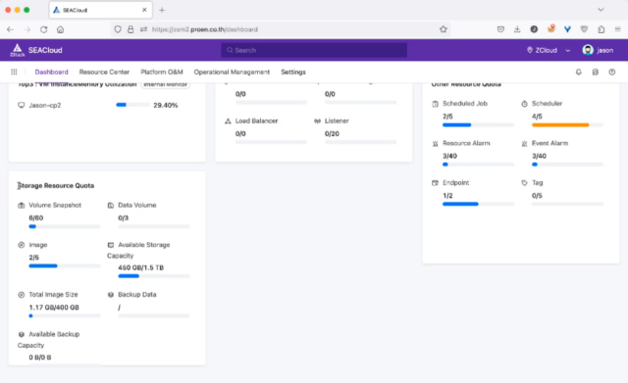The image size is (628, 383).
Task: Open the browser extensions puzzle icon
Action: click(601, 29)
